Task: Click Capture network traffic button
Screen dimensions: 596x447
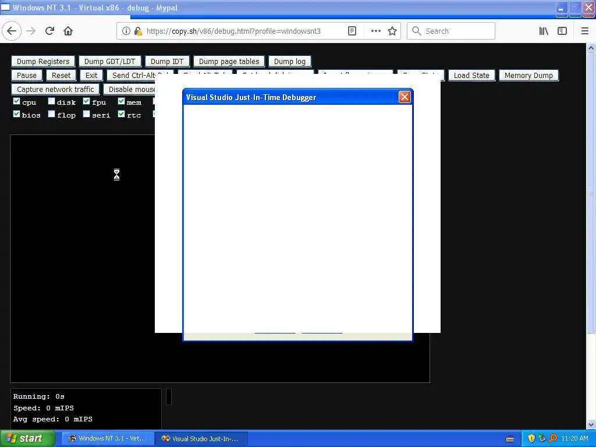Action: coord(55,89)
